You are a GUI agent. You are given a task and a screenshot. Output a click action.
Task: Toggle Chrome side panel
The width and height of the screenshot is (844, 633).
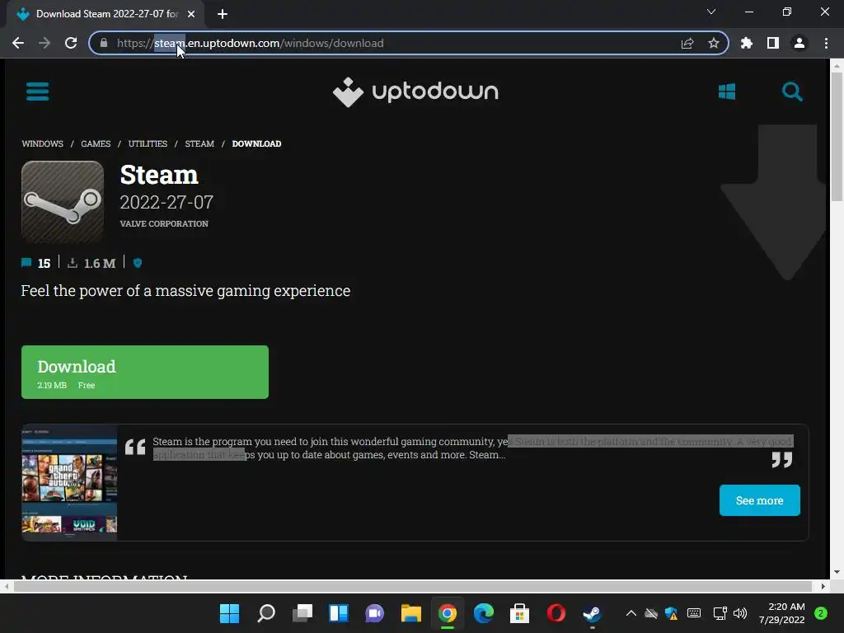(773, 43)
